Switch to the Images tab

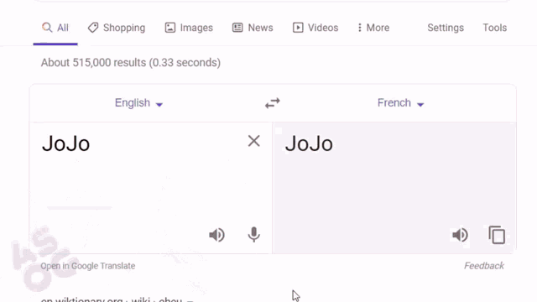189,28
